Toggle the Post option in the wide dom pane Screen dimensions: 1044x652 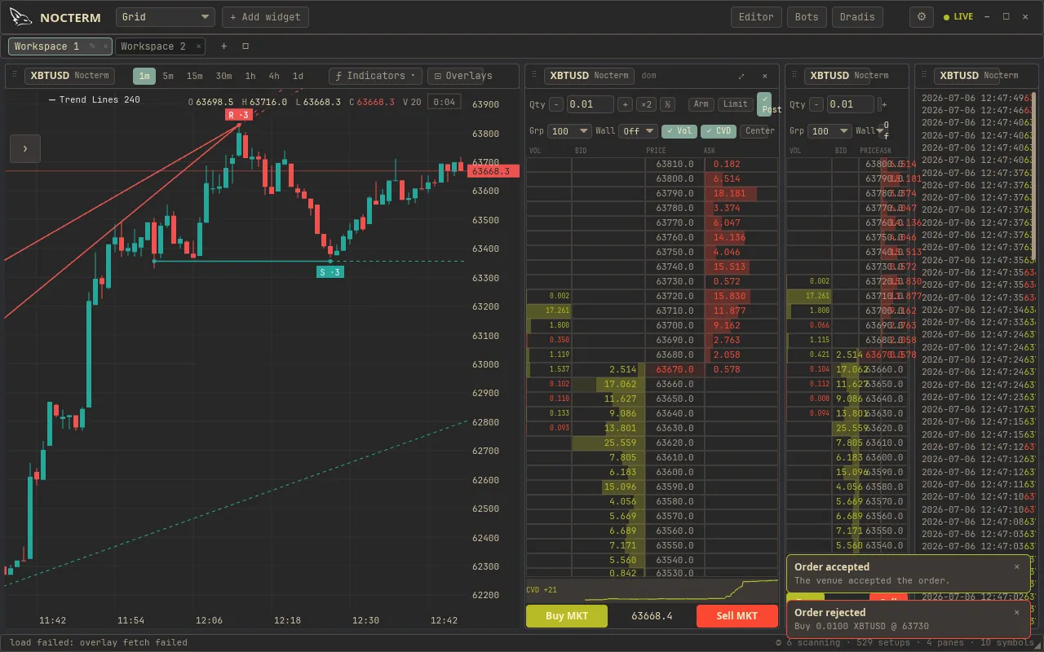(764, 104)
